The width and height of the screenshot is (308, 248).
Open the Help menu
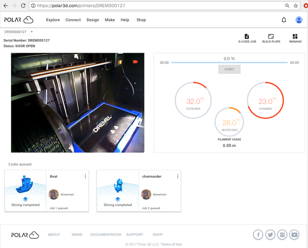click(125, 20)
